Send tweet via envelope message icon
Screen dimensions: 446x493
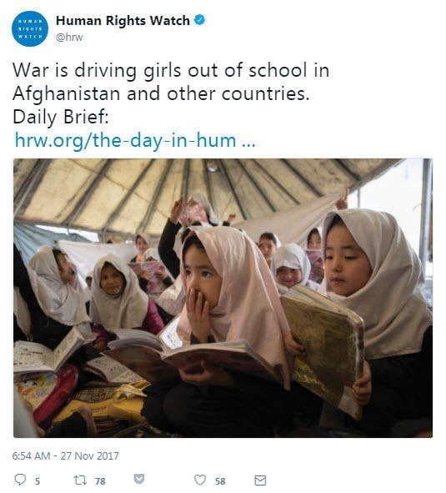[260, 480]
